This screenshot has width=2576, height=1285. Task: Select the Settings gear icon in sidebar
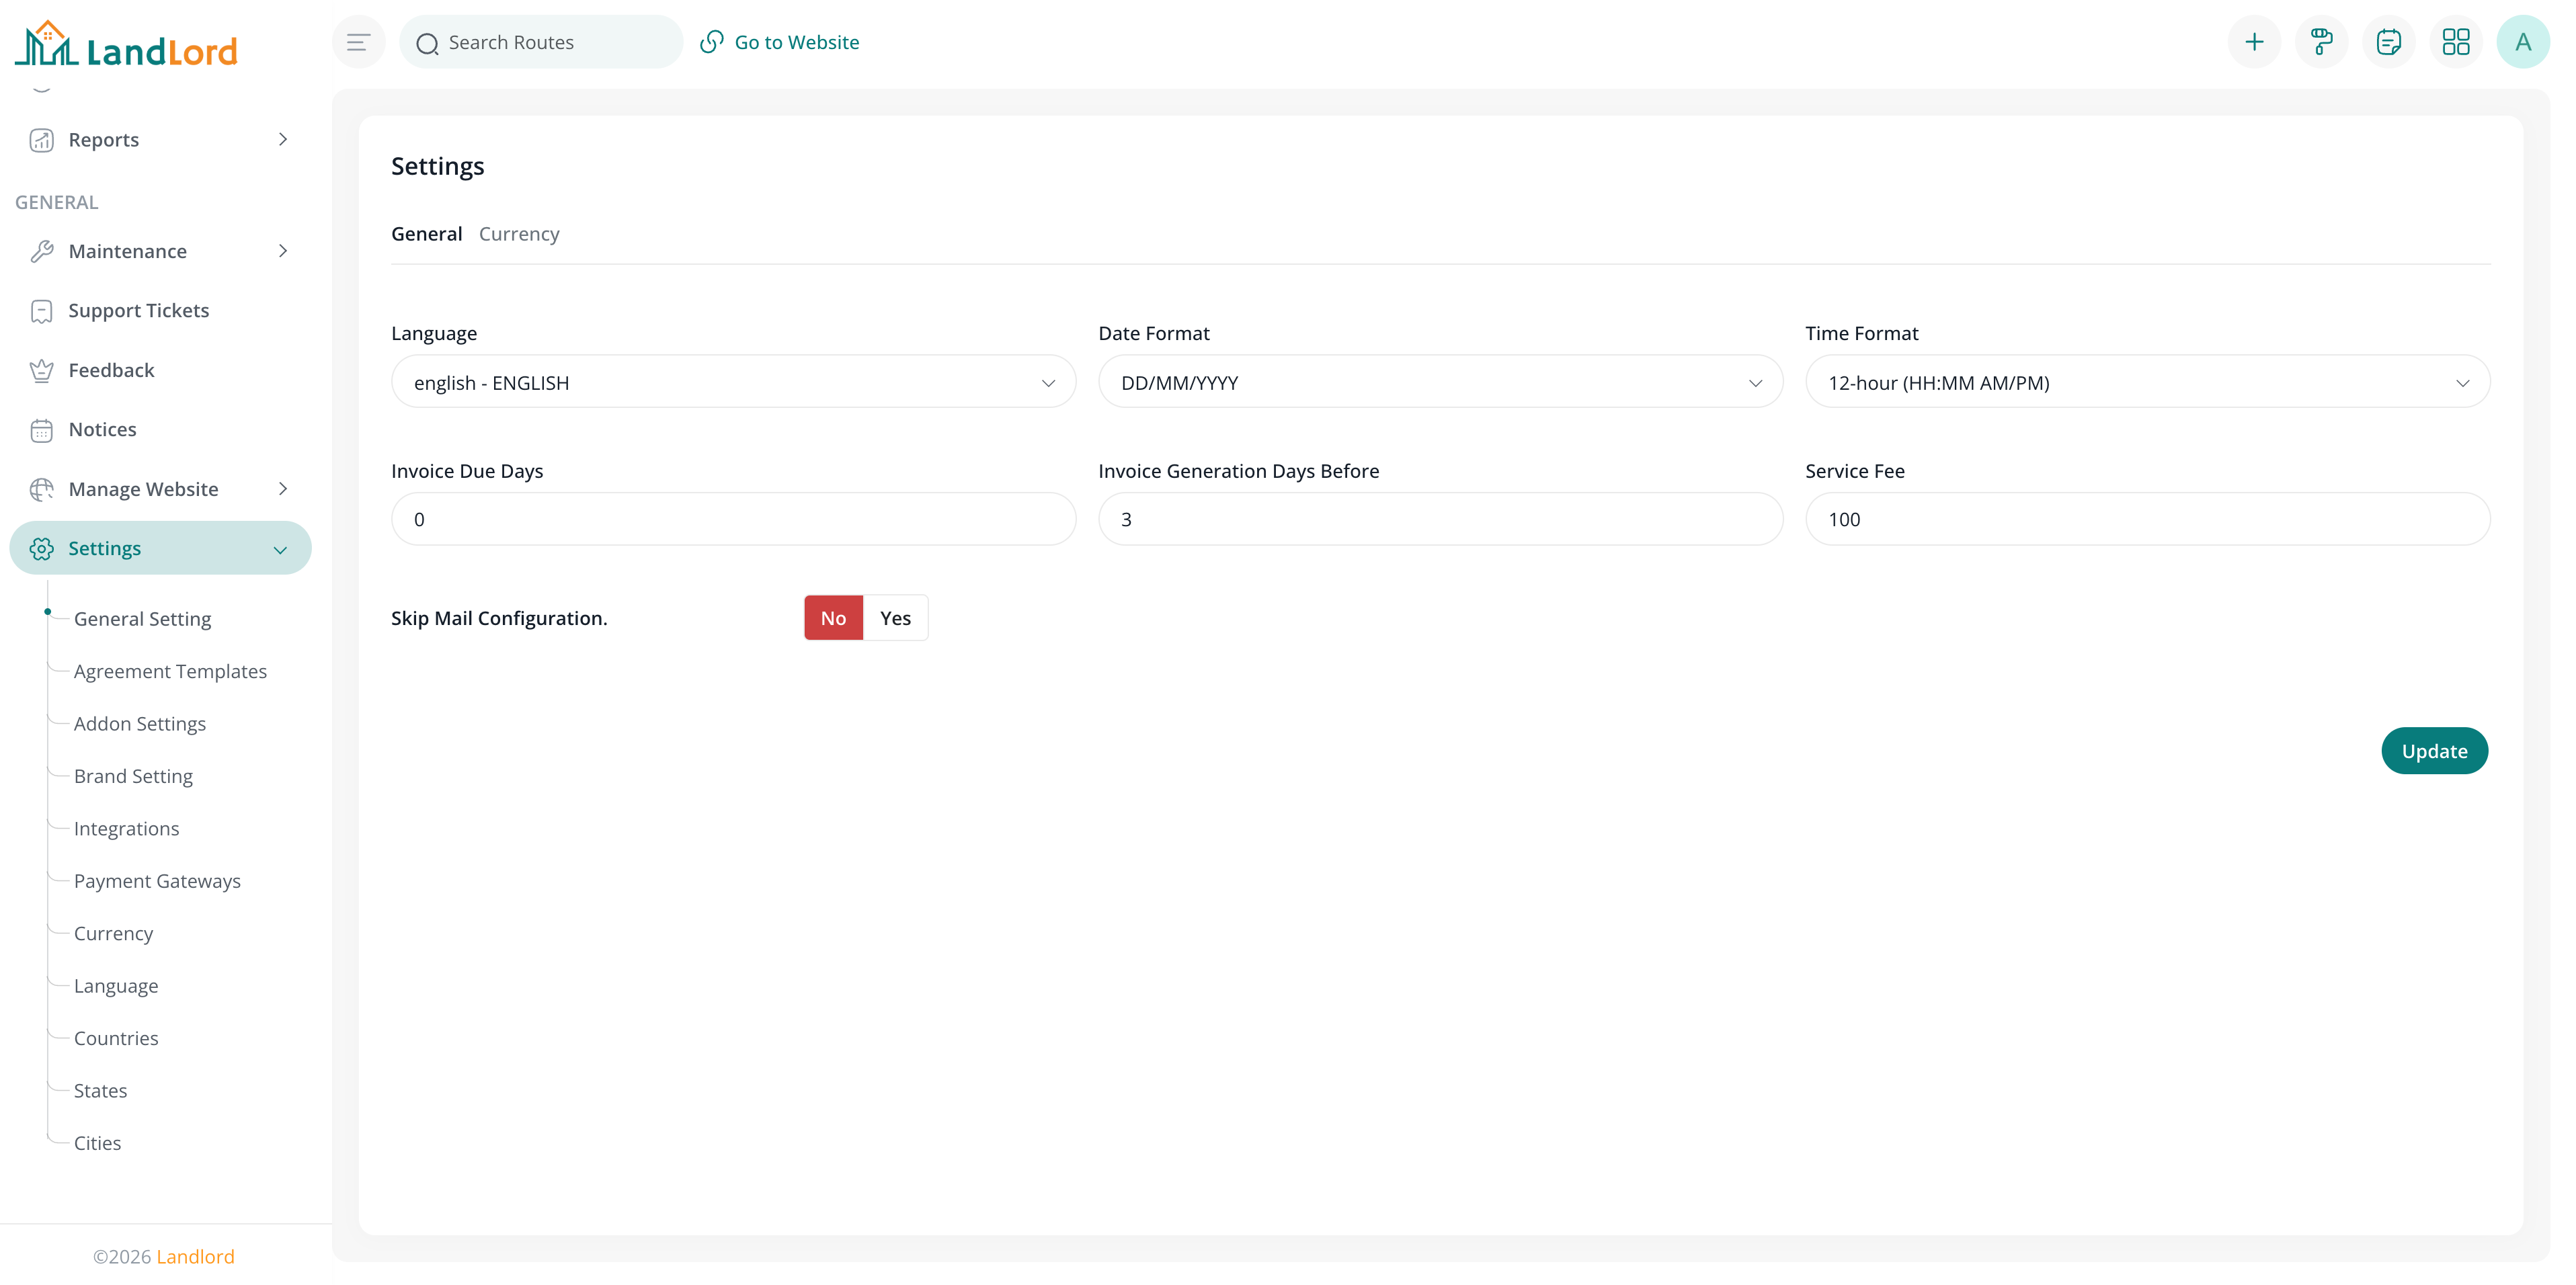click(42, 548)
